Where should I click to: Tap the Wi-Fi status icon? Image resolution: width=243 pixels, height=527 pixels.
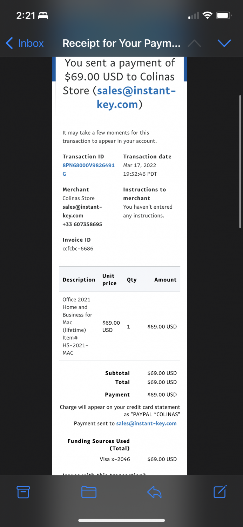(x=208, y=15)
